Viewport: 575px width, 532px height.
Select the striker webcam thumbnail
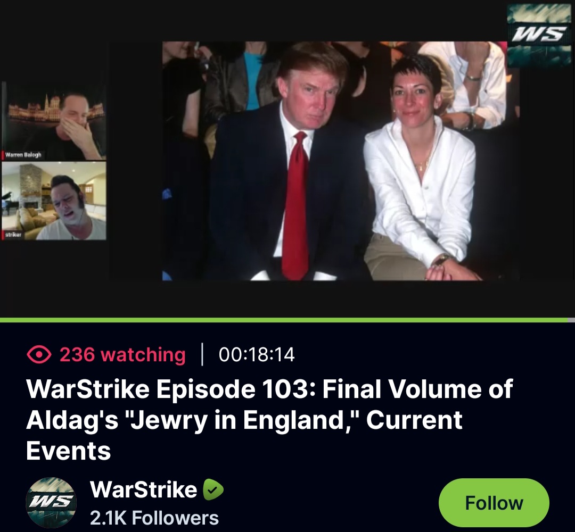[x=54, y=201]
